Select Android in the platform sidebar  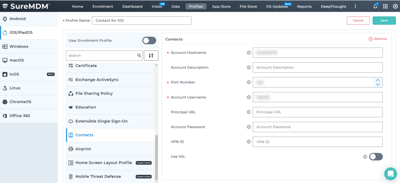[18, 18]
